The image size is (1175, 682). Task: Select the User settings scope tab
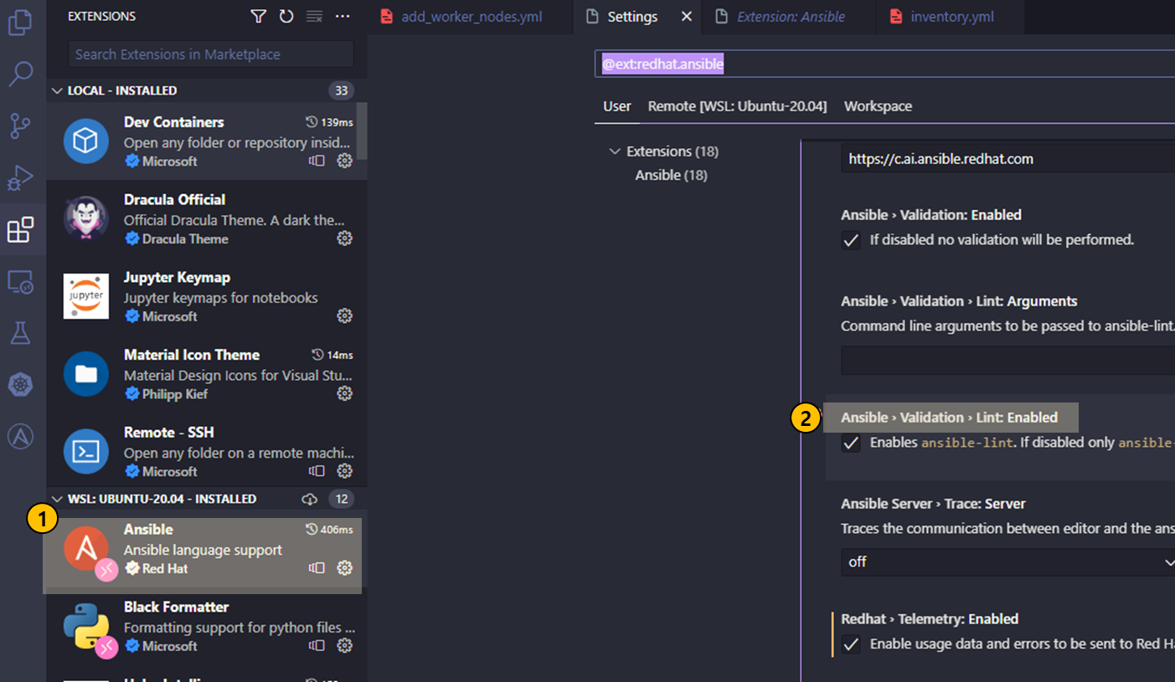(617, 106)
